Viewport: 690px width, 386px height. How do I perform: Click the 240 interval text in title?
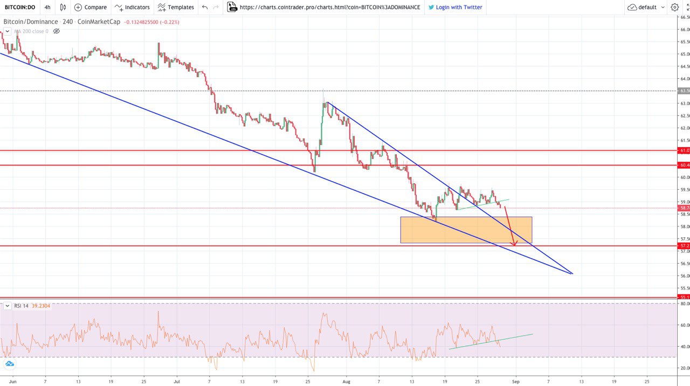click(67, 22)
